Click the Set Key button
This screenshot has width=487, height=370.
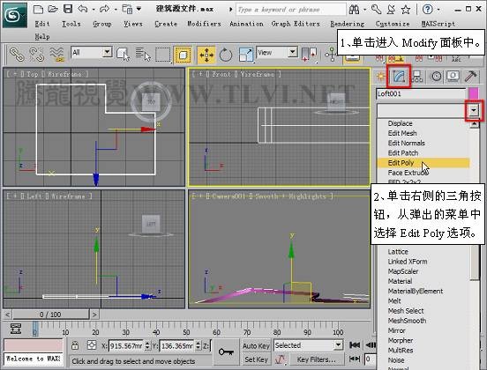(x=256, y=359)
